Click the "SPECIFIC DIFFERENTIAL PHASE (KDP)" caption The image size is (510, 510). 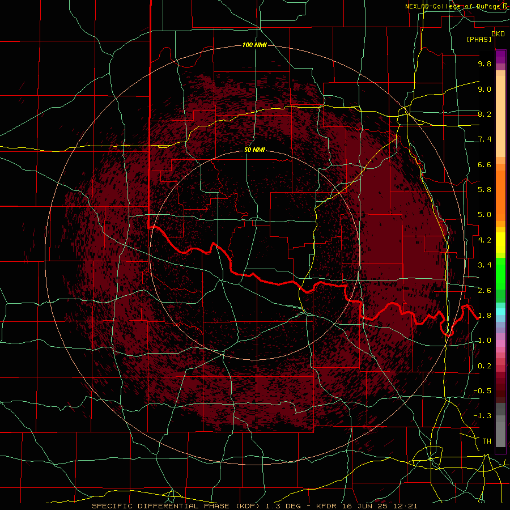[177, 506]
